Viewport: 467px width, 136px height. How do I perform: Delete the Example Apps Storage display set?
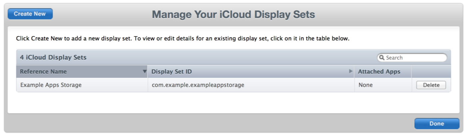tap(431, 85)
